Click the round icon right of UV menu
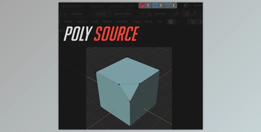This screenshot has width=261, height=132. (171, 22)
